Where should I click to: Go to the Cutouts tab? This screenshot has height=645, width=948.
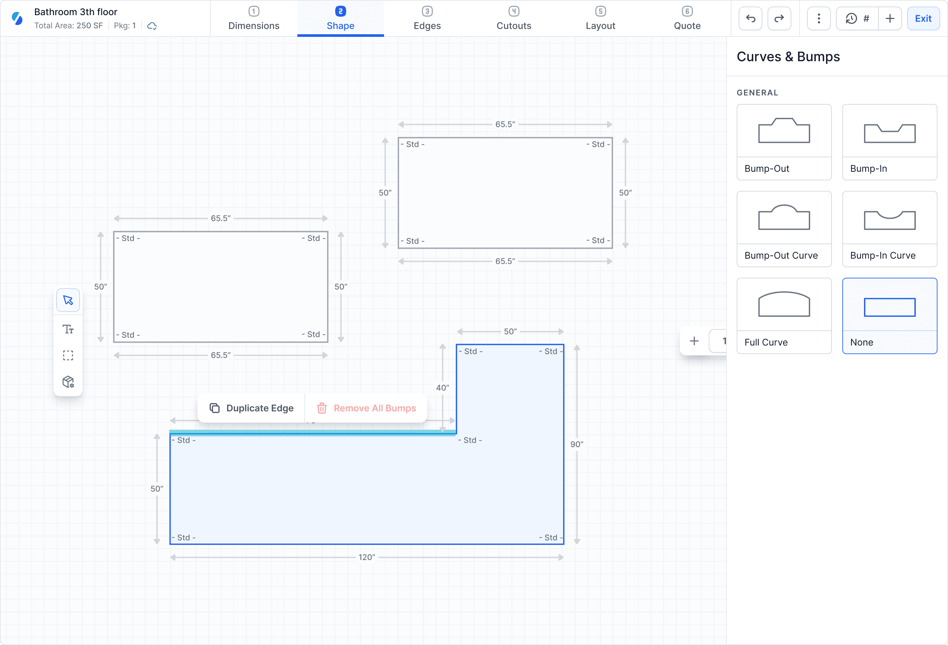pyautogui.click(x=513, y=19)
